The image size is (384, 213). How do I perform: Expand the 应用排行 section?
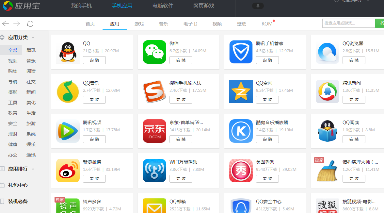pos(33,169)
